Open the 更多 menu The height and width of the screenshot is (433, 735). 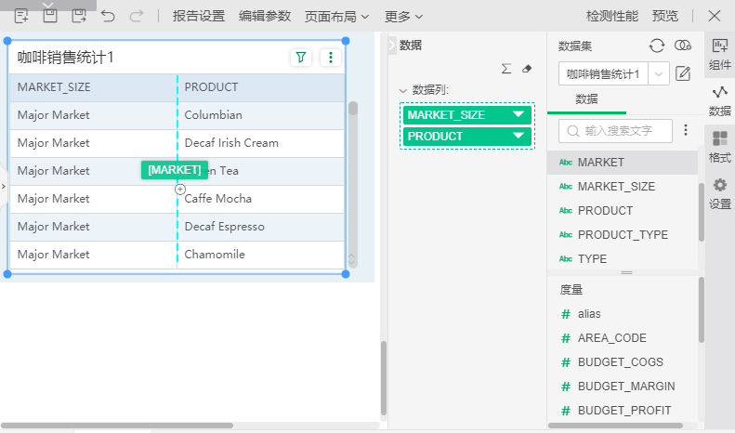(x=403, y=16)
